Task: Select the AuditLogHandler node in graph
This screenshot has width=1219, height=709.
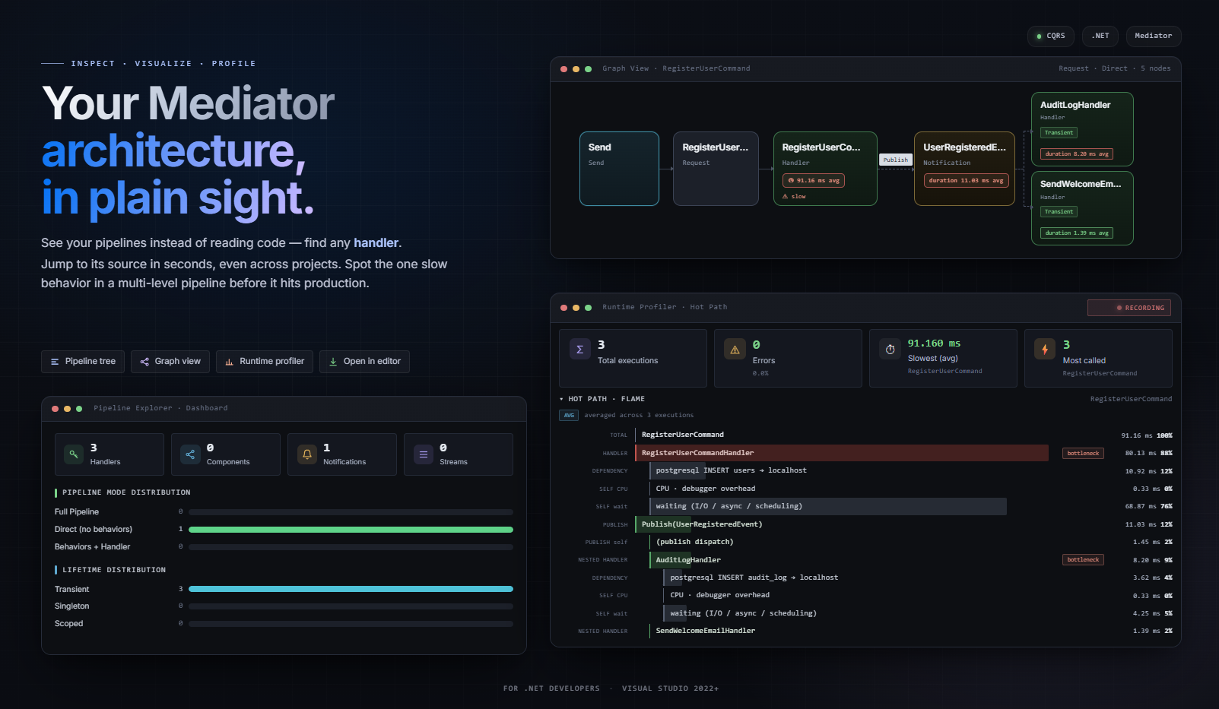Action: tap(1082, 129)
